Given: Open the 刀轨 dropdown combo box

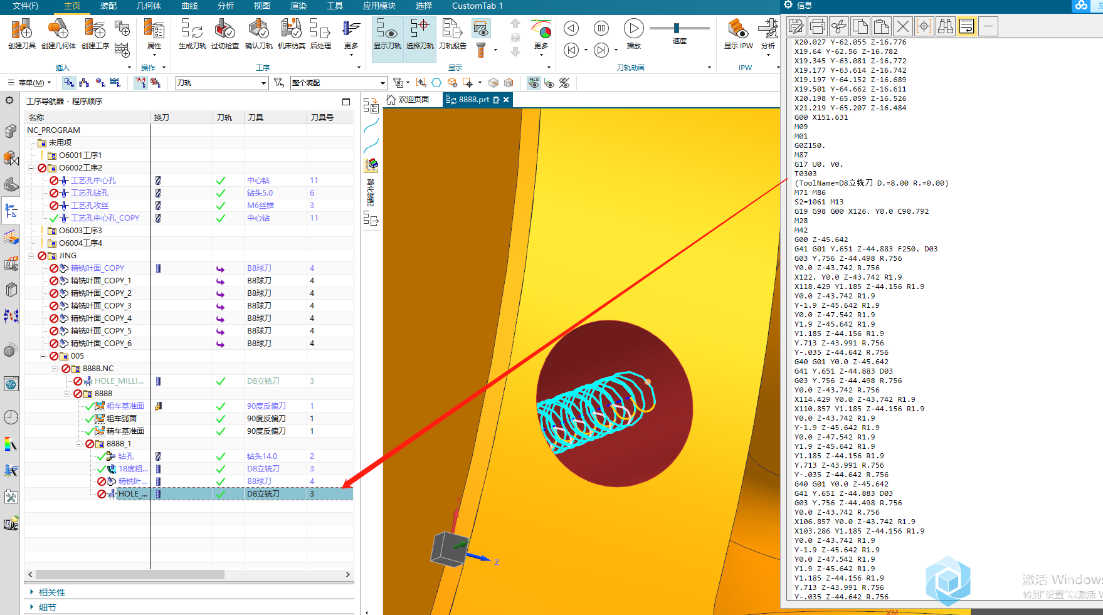Looking at the screenshot, I should pos(222,83).
